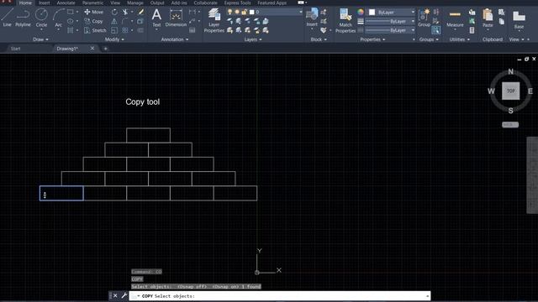Toggle group selection highlighted button in Groups panel
538x302 pixels.
point(435,30)
